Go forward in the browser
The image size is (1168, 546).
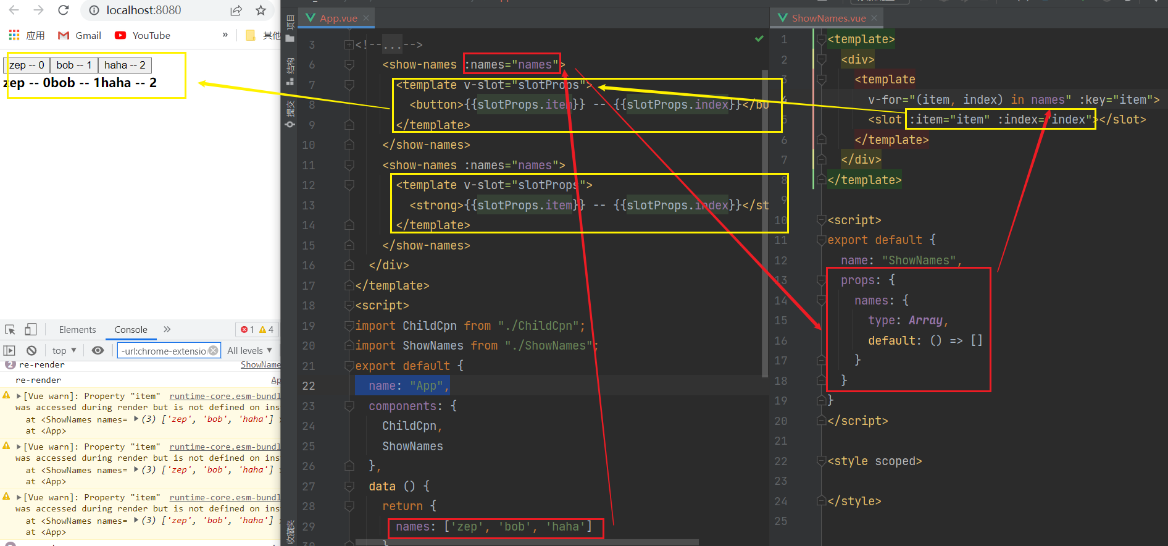coord(39,10)
